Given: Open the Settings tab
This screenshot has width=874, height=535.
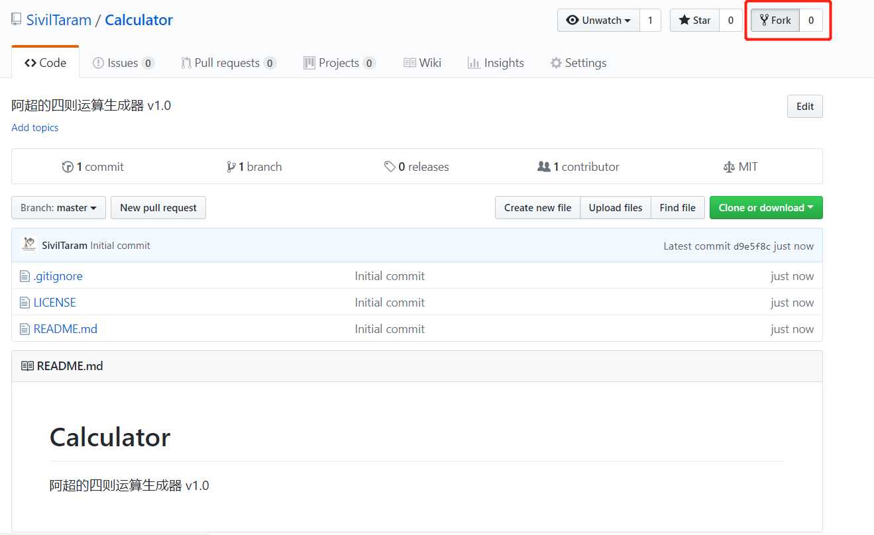Looking at the screenshot, I should tap(578, 63).
